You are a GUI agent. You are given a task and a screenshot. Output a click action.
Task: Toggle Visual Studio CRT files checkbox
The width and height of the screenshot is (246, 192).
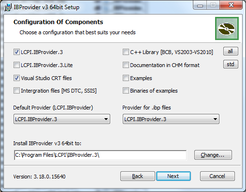(16, 78)
